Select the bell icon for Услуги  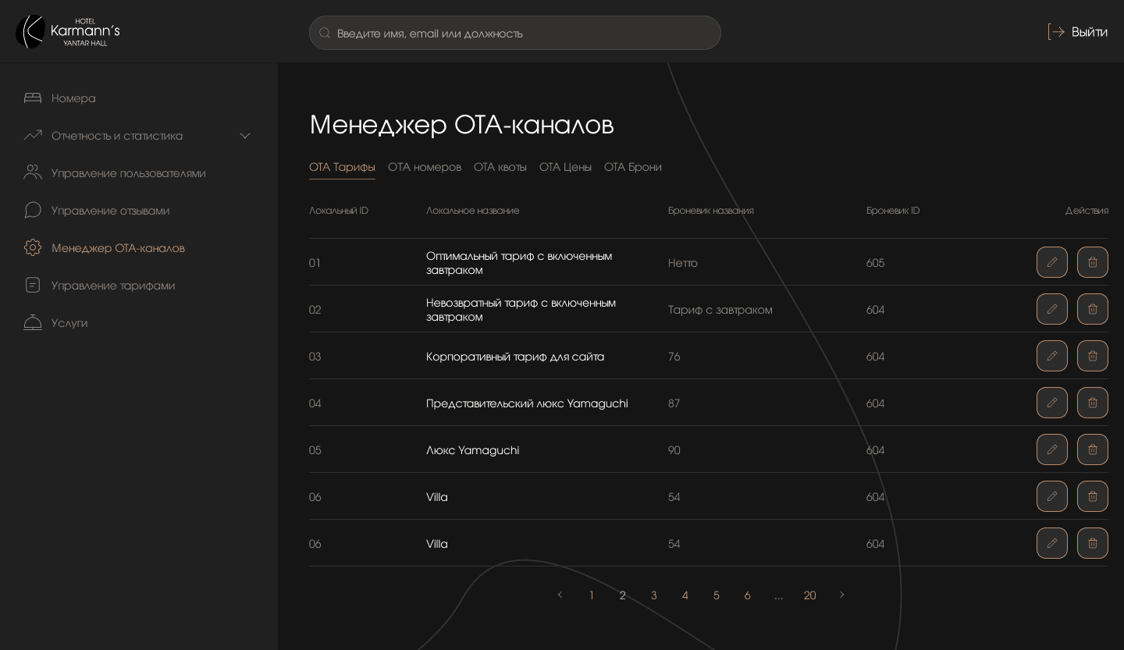pyautogui.click(x=33, y=322)
